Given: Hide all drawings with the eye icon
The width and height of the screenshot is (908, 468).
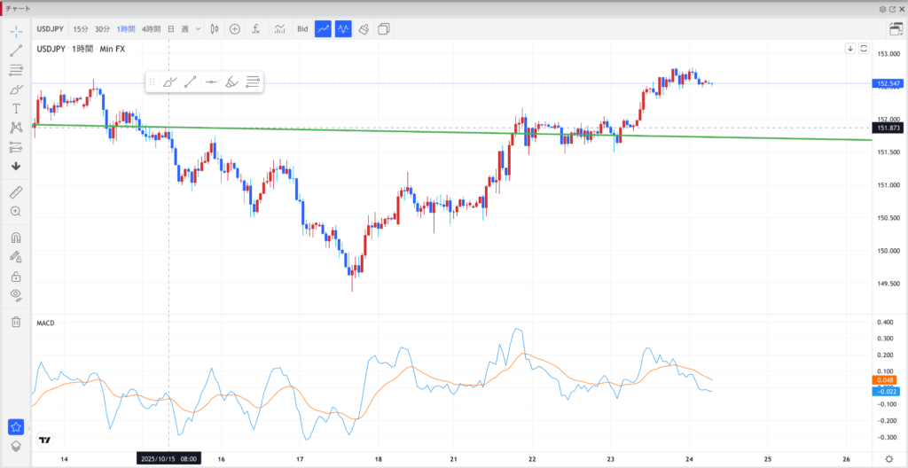Looking at the screenshot, I should click(x=16, y=294).
